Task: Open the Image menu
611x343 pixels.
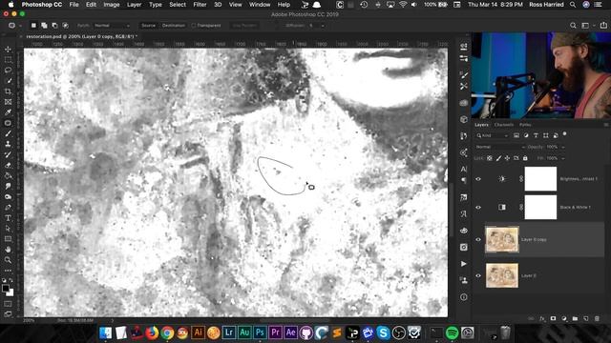Action: coord(112,5)
